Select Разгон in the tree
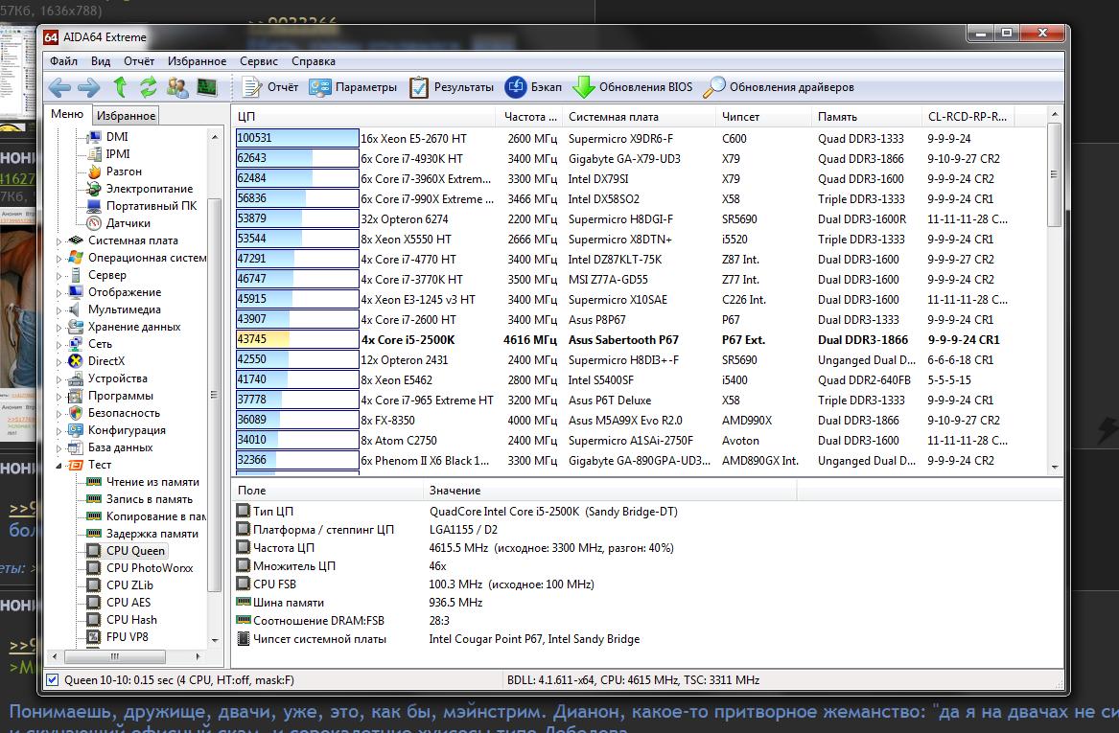1119x733 pixels. 125,172
